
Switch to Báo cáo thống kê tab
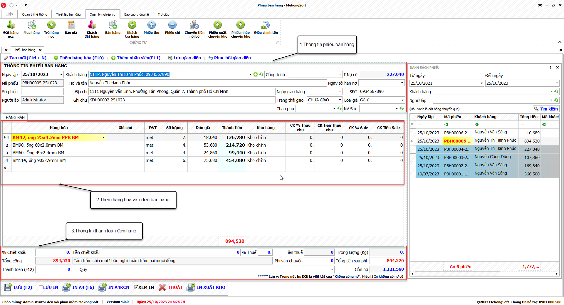pyautogui.click(x=136, y=14)
